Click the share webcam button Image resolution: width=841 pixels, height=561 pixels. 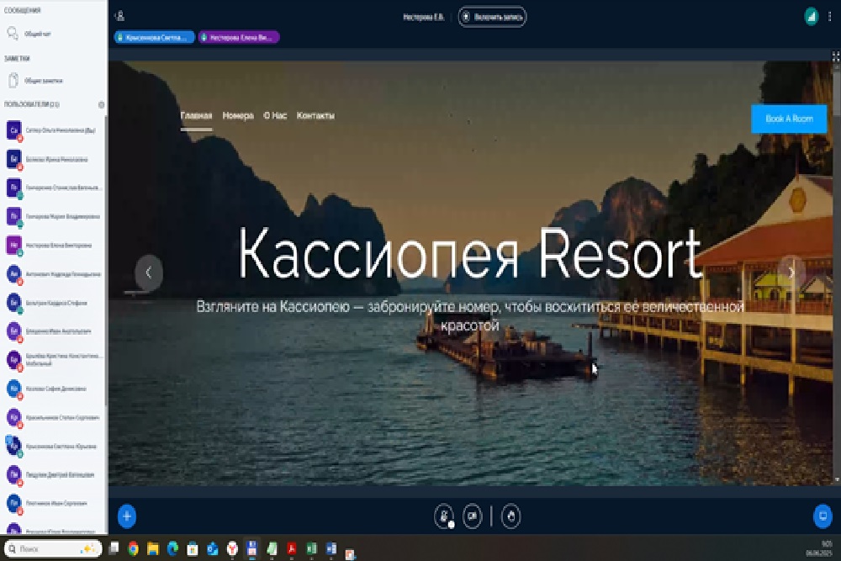(x=472, y=516)
